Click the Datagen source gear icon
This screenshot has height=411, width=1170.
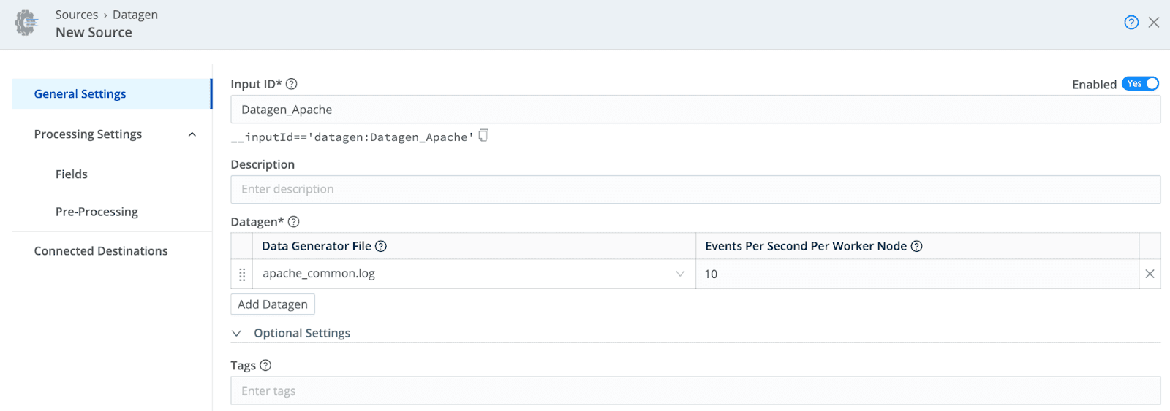pyautogui.click(x=26, y=23)
